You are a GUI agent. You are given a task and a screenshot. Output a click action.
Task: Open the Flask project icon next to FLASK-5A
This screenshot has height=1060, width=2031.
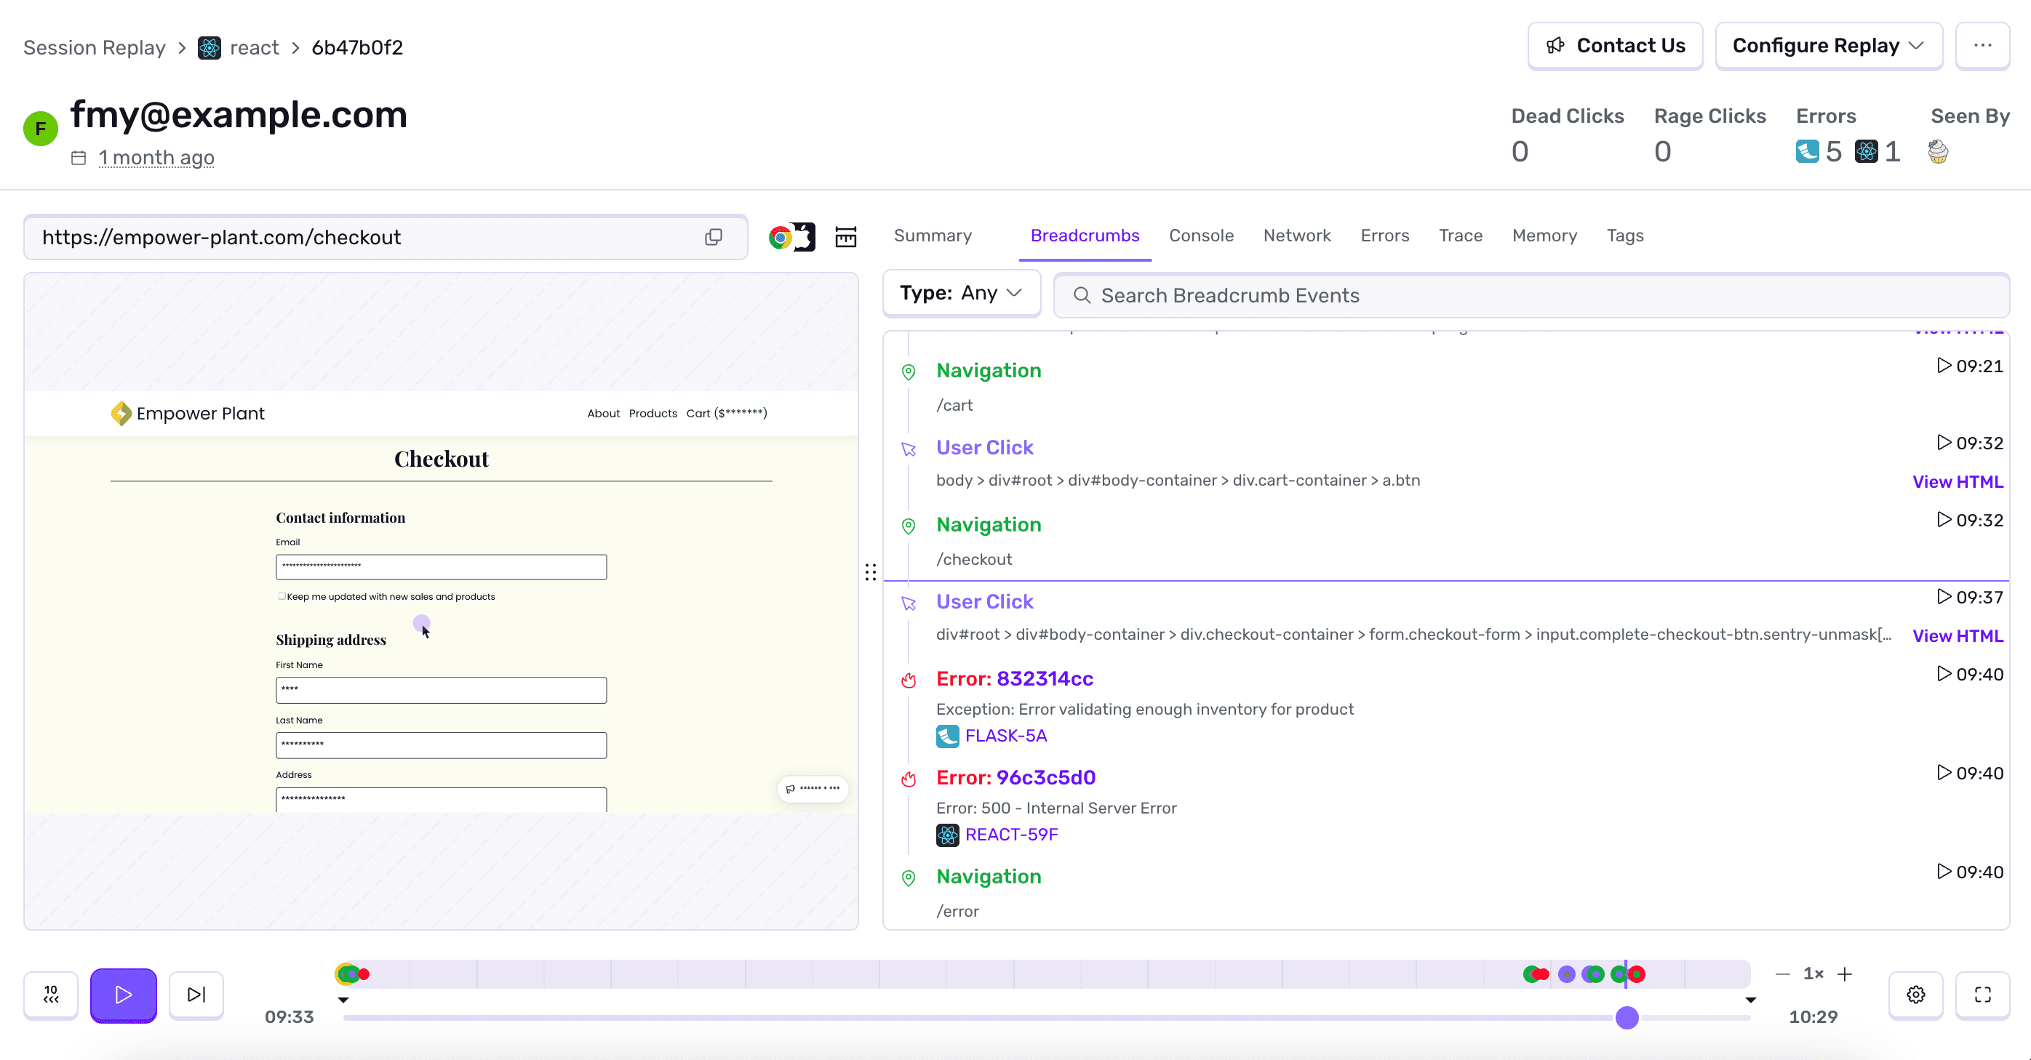[947, 737]
